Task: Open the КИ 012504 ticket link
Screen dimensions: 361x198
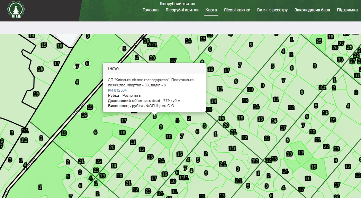Action: pos(117,90)
